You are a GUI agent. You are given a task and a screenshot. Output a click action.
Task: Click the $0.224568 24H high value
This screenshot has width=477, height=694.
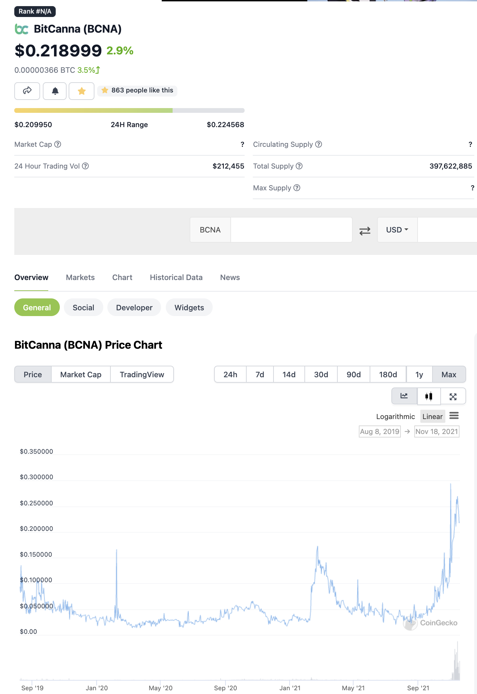[226, 125]
